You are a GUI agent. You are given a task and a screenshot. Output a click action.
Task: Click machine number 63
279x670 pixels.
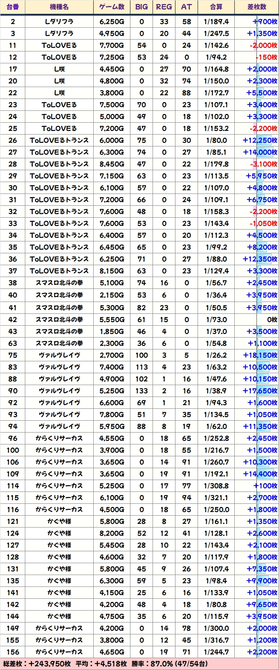click(x=13, y=343)
